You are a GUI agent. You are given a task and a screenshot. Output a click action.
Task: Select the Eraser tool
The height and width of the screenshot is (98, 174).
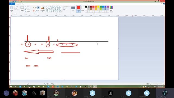[33, 11]
